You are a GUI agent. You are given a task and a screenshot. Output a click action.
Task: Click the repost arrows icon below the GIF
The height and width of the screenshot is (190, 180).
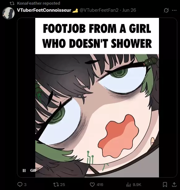point(56,184)
